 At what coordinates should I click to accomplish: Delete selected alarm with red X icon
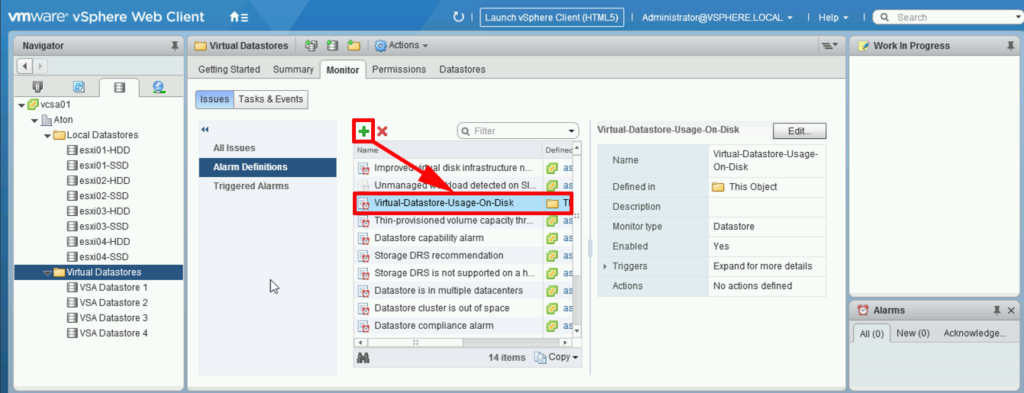pyautogui.click(x=383, y=131)
